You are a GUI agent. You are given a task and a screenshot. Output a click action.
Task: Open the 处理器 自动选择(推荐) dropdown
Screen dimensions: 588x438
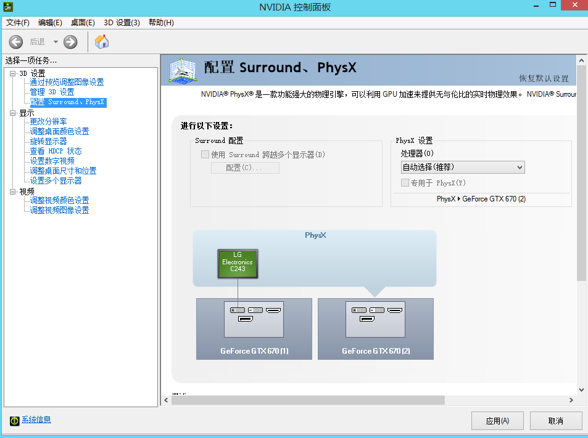click(x=462, y=168)
